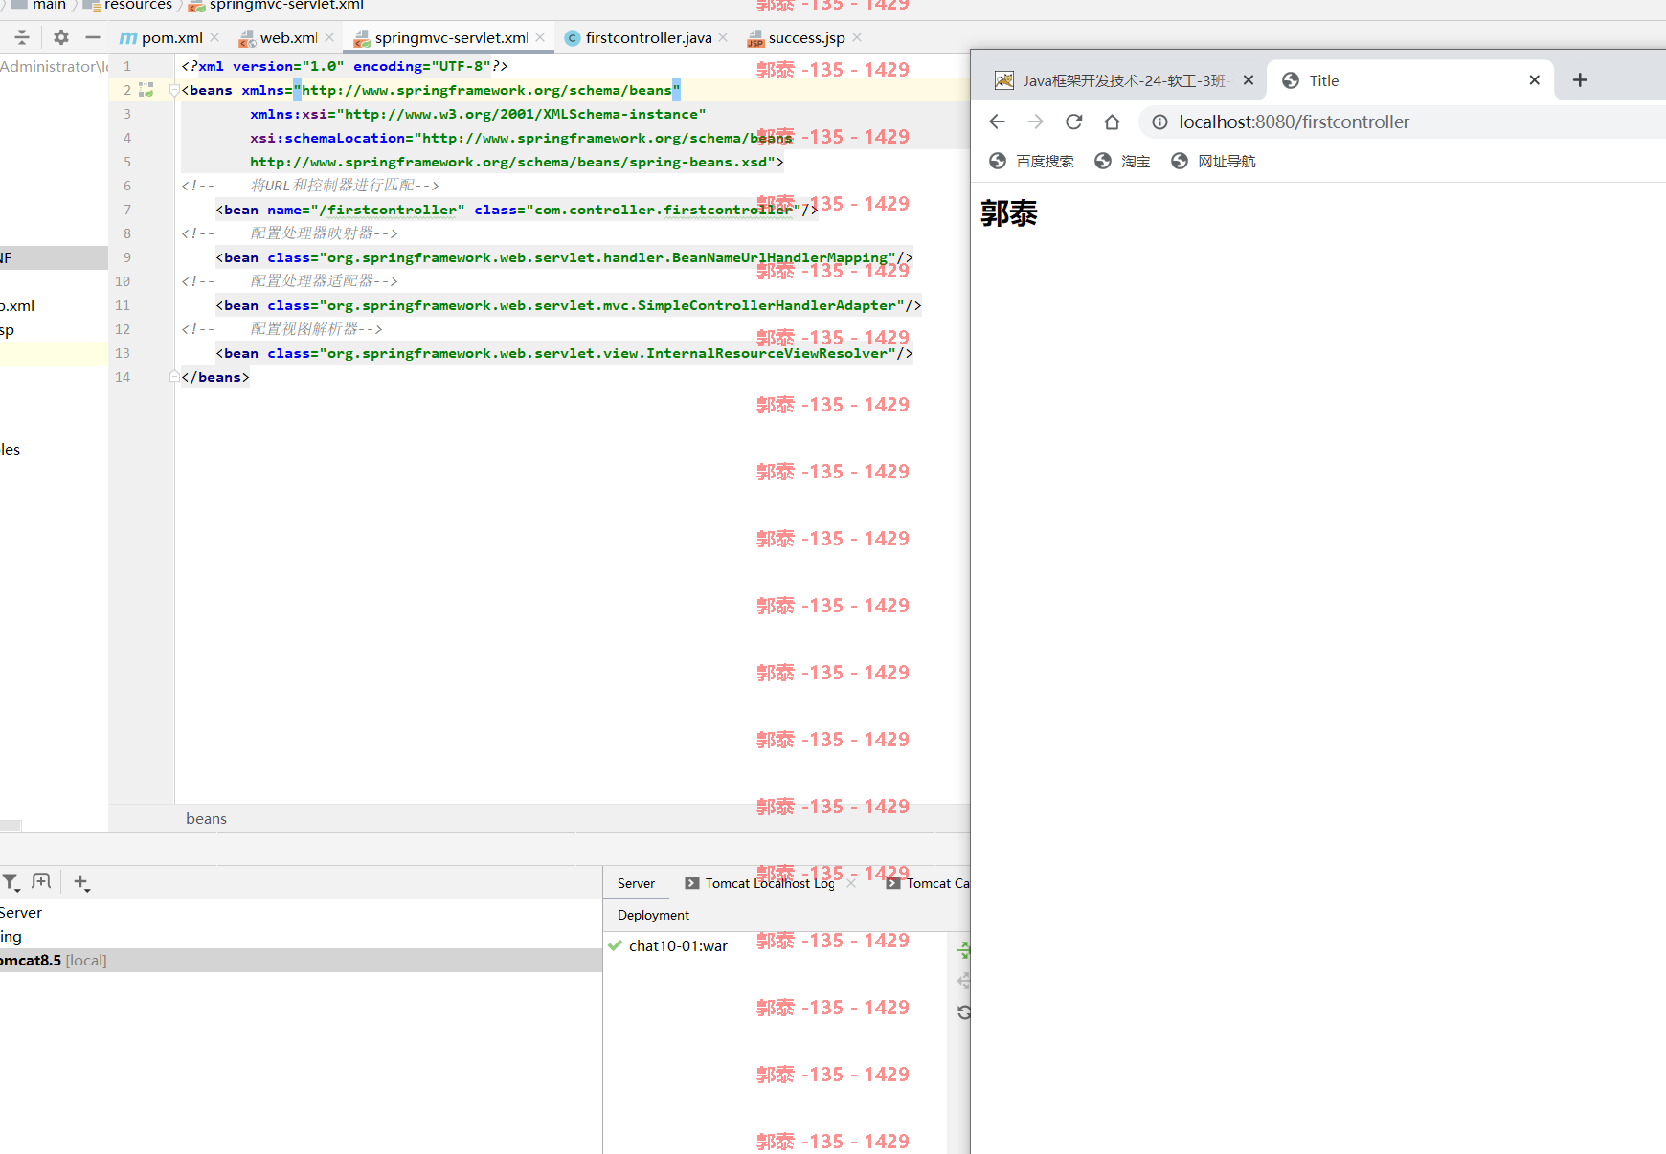This screenshot has height=1154, width=1666.
Task: Open the 百度搜索 bookmark
Action: (x=1031, y=161)
